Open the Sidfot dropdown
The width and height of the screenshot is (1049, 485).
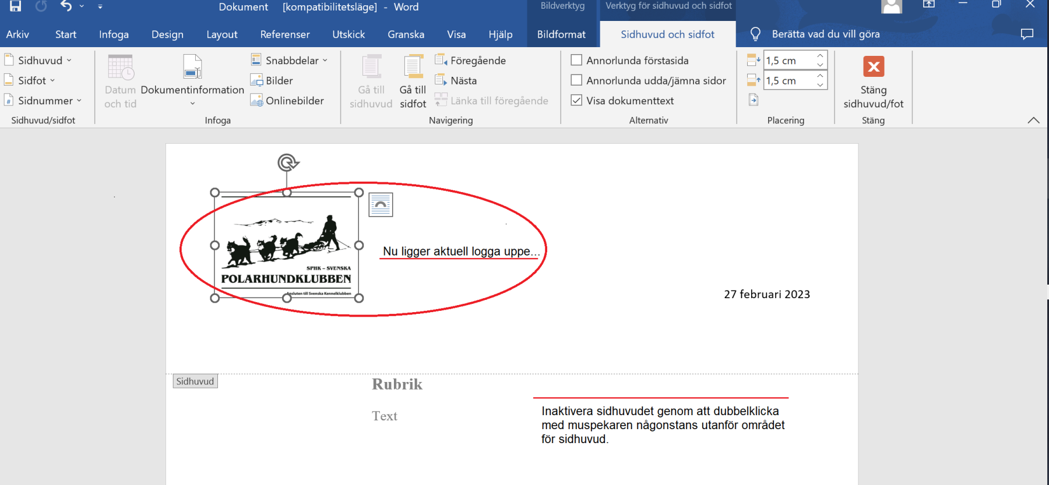[30, 80]
